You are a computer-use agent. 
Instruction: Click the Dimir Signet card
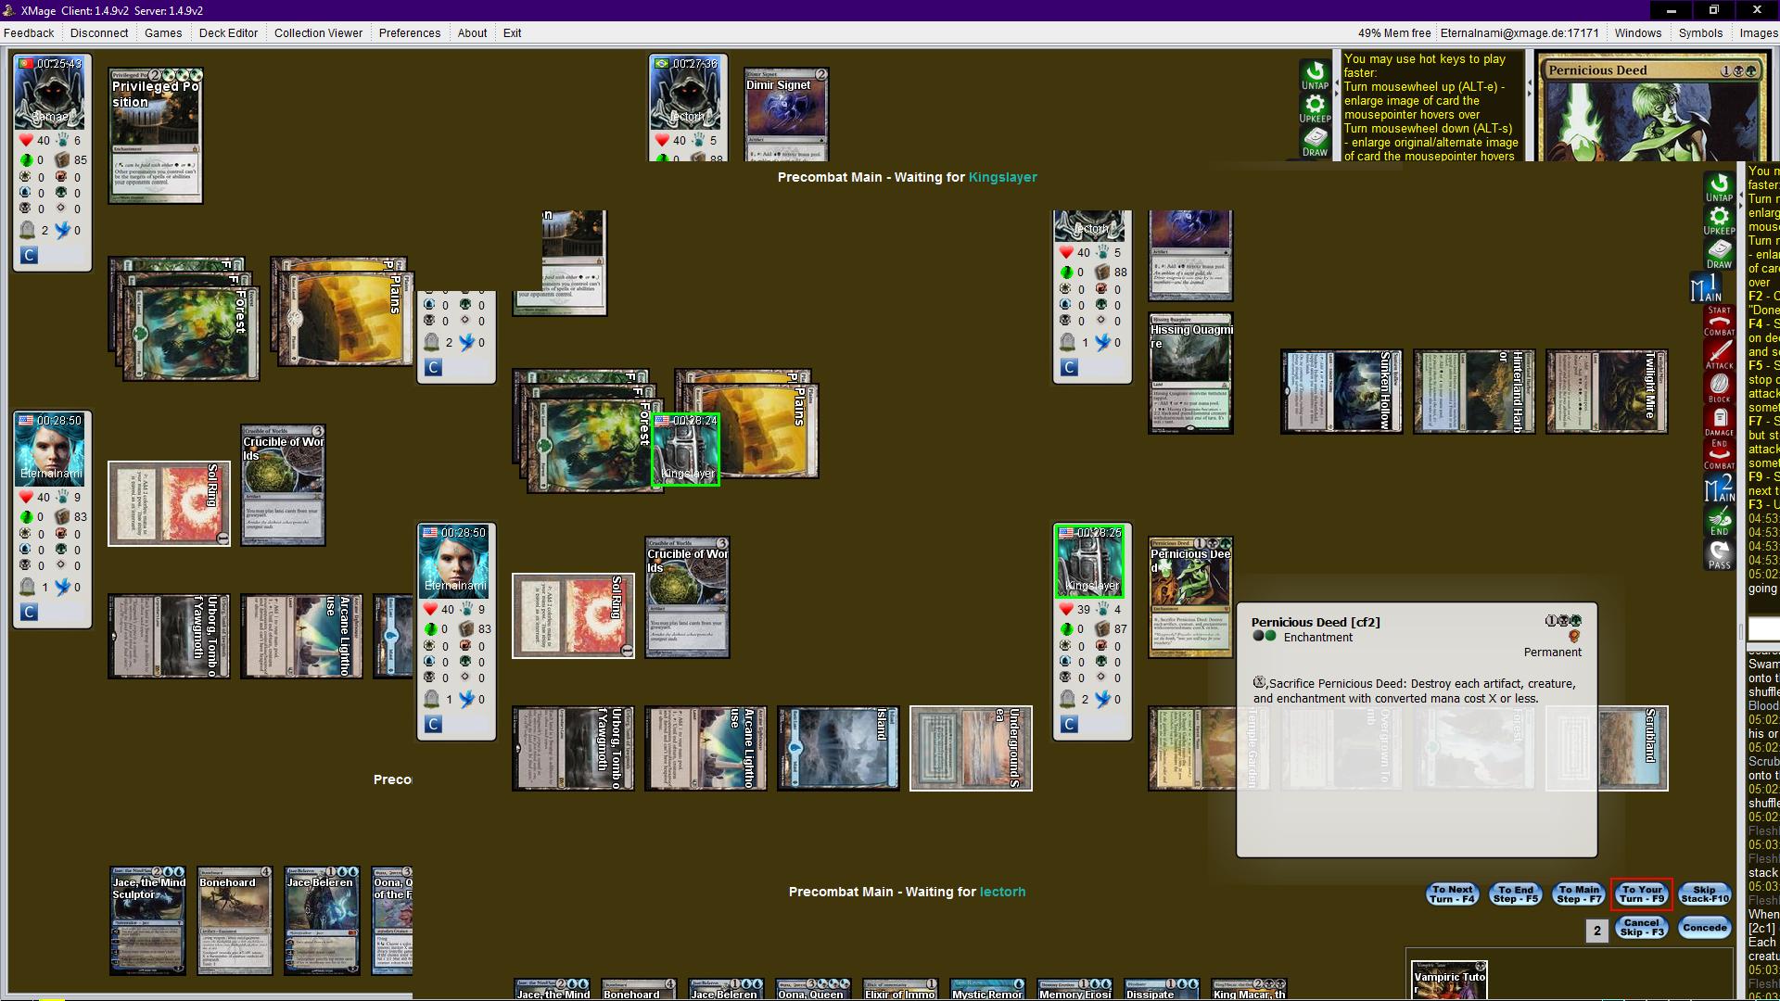(x=785, y=114)
